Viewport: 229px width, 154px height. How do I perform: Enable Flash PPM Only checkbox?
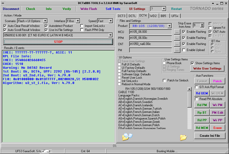(x=82, y=30)
